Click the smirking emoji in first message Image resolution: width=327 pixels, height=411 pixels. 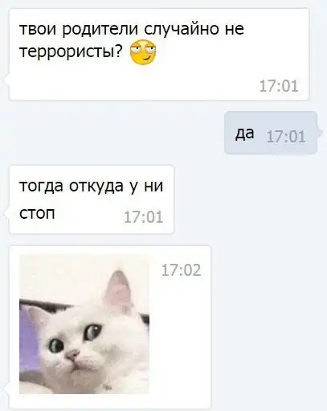pyautogui.click(x=143, y=52)
